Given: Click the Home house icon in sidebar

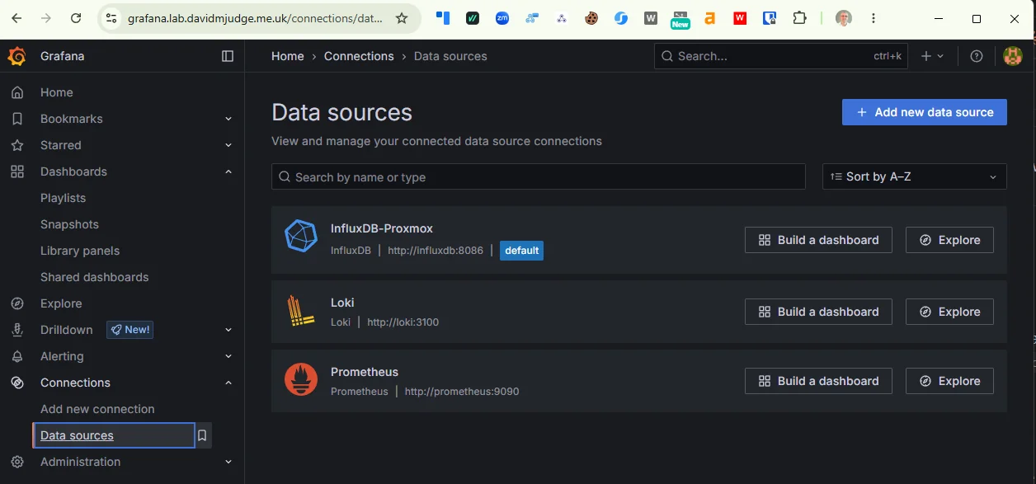Looking at the screenshot, I should 17,92.
